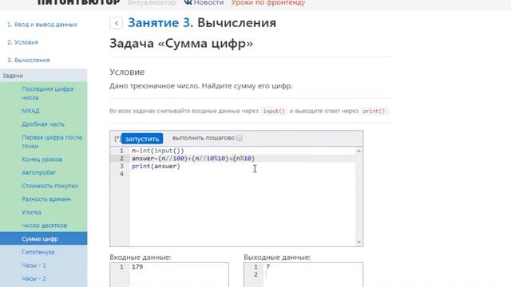Screen dimensions: 511x287
Task: Click empty line 4 in the code editor
Action: (243, 174)
